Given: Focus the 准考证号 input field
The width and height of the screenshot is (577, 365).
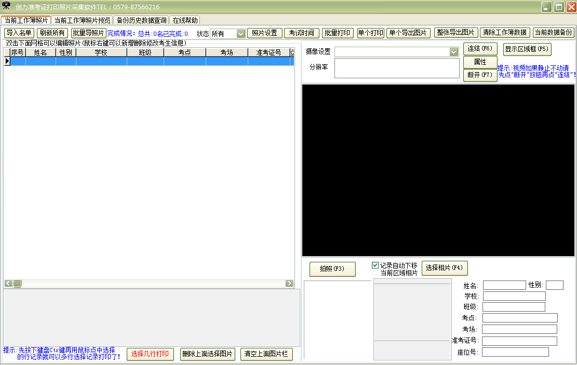Looking at the screenshot, I should pos(519,341).
